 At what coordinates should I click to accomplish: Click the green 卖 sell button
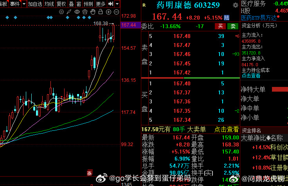(233, 26)
